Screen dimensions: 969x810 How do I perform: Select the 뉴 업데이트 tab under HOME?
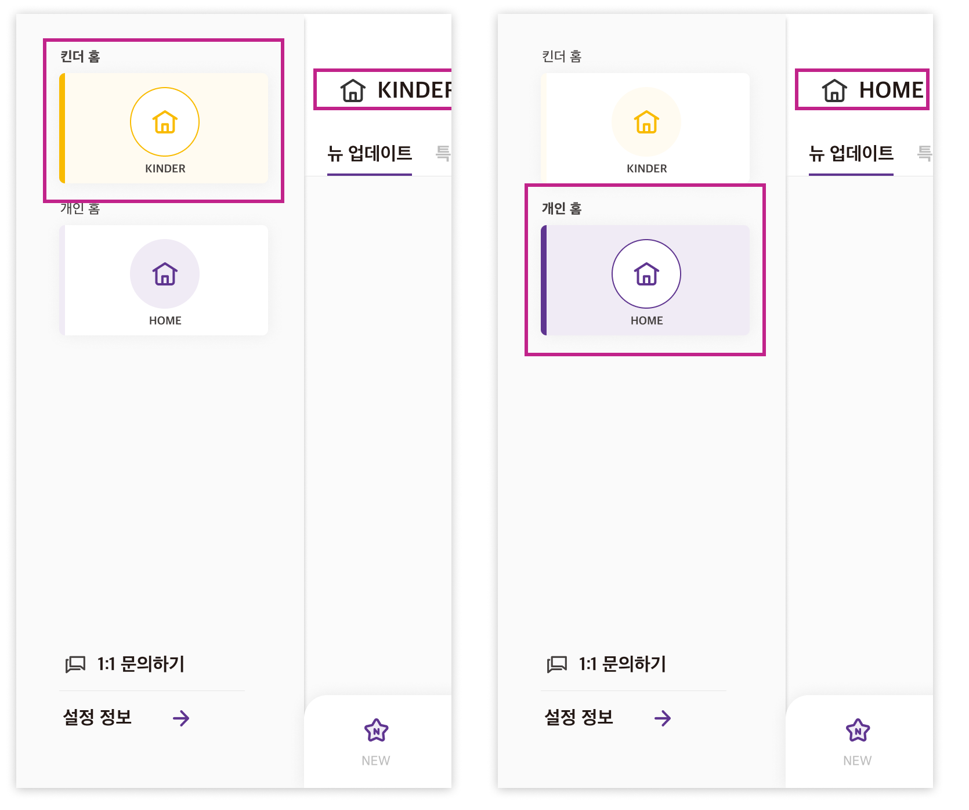coord(851,154)
